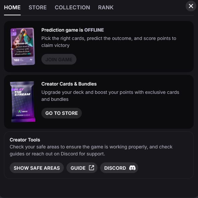Screen dimensions: 198x198
Task: Click the Play The Stream bundle thumbnail
Action: click(23, 101)
